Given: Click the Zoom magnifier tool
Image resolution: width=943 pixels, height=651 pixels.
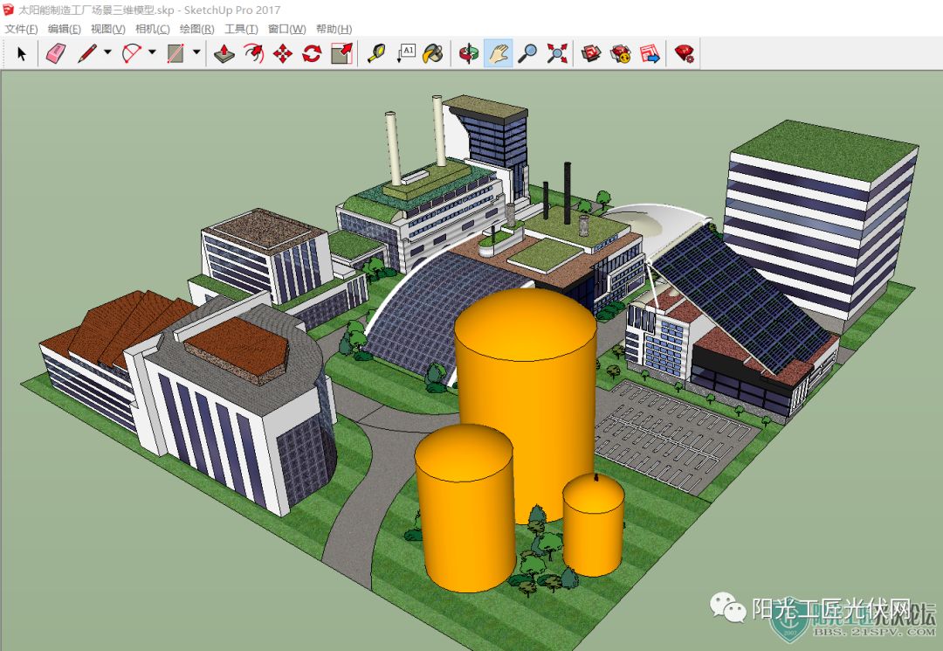Looking at the screenshot, I should 527,53.
